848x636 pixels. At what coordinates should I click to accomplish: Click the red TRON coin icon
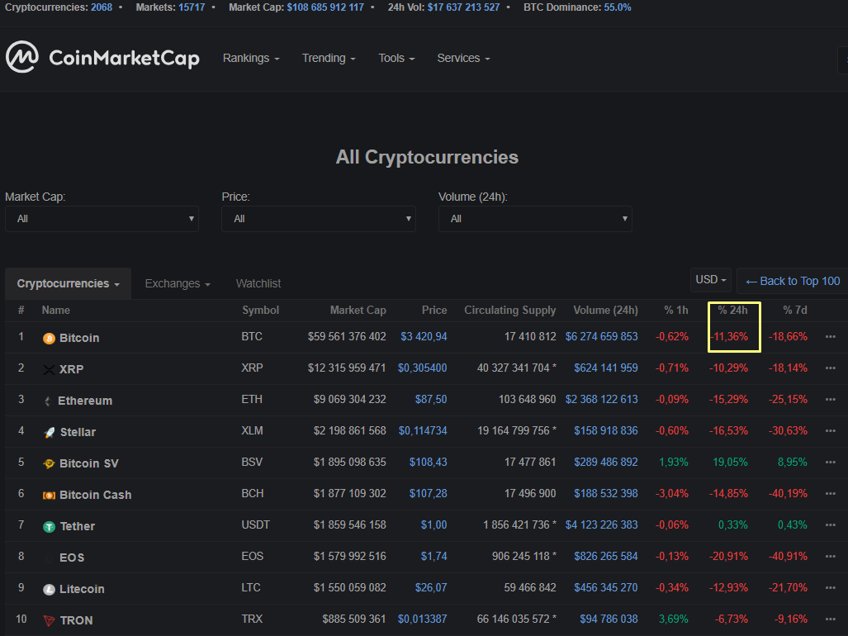[x=49, y=620]
